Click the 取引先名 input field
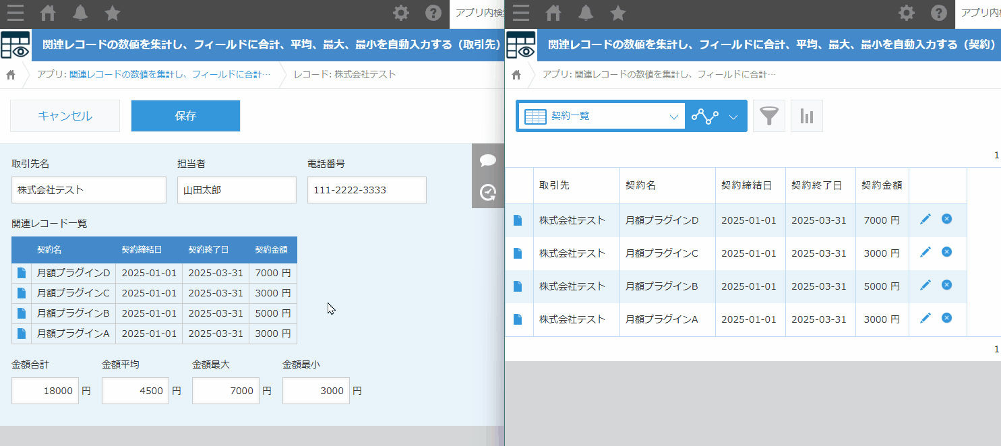The width and height of the screenshot is (1001, 446). click(89, 190)
